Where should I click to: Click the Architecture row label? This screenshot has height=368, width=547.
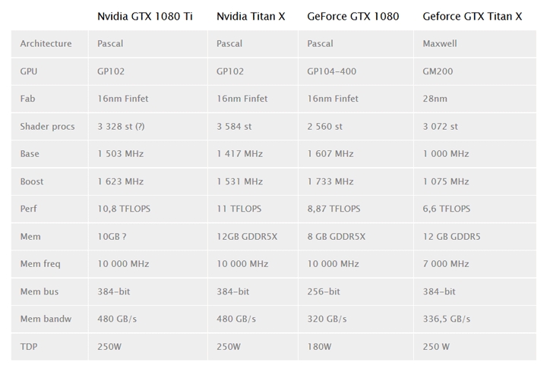pyautogui.click(x=46, y=43)
